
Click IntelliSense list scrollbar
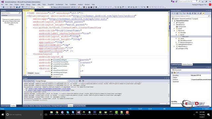(x=79, y=68)
